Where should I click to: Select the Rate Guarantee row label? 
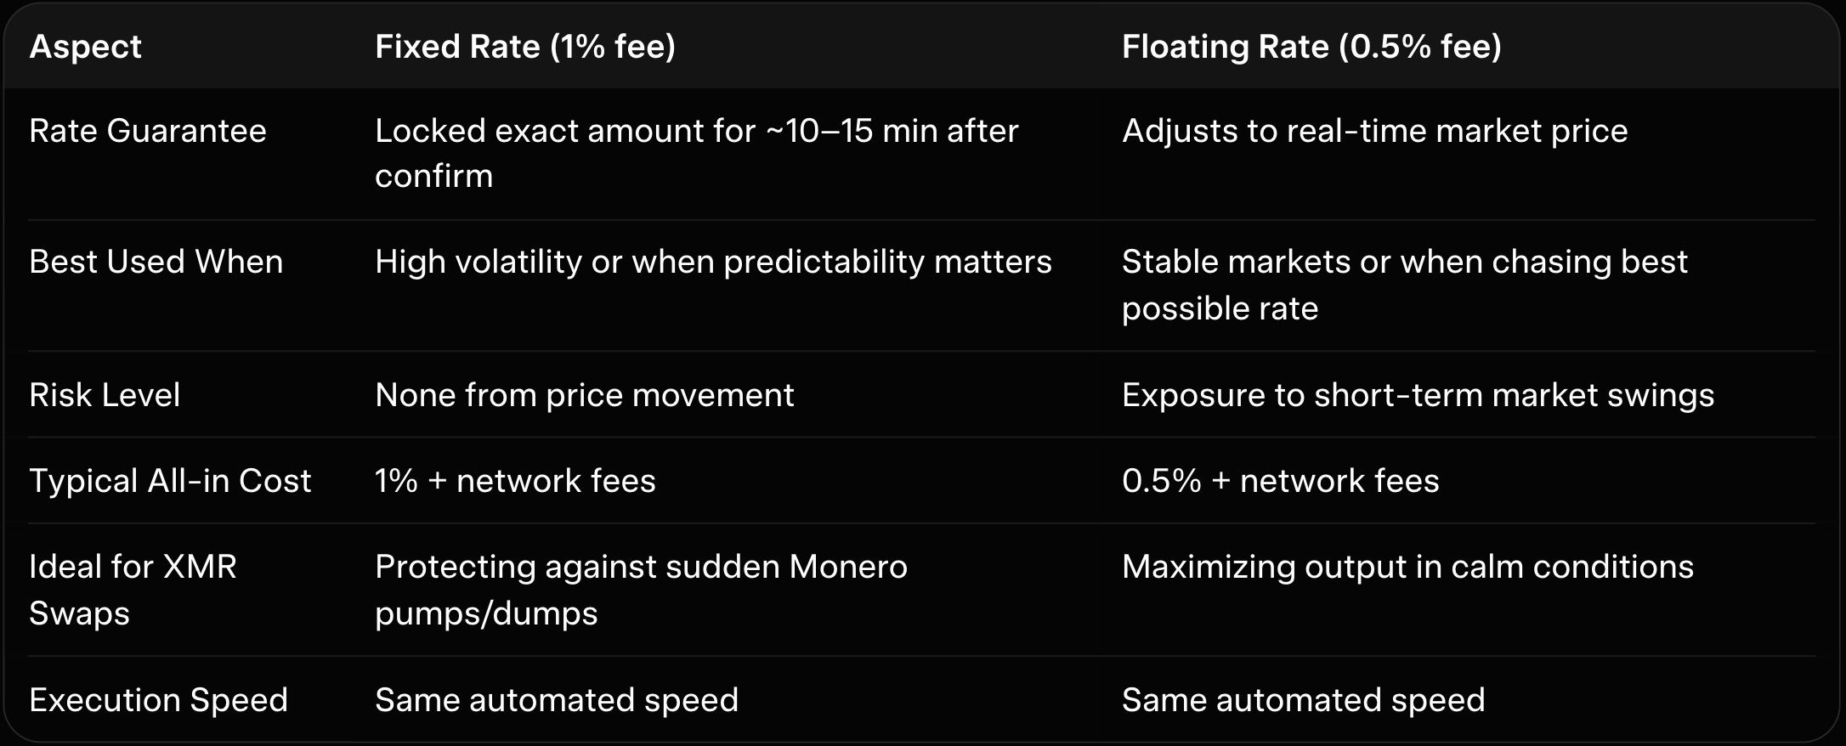[x=147, y=131]
